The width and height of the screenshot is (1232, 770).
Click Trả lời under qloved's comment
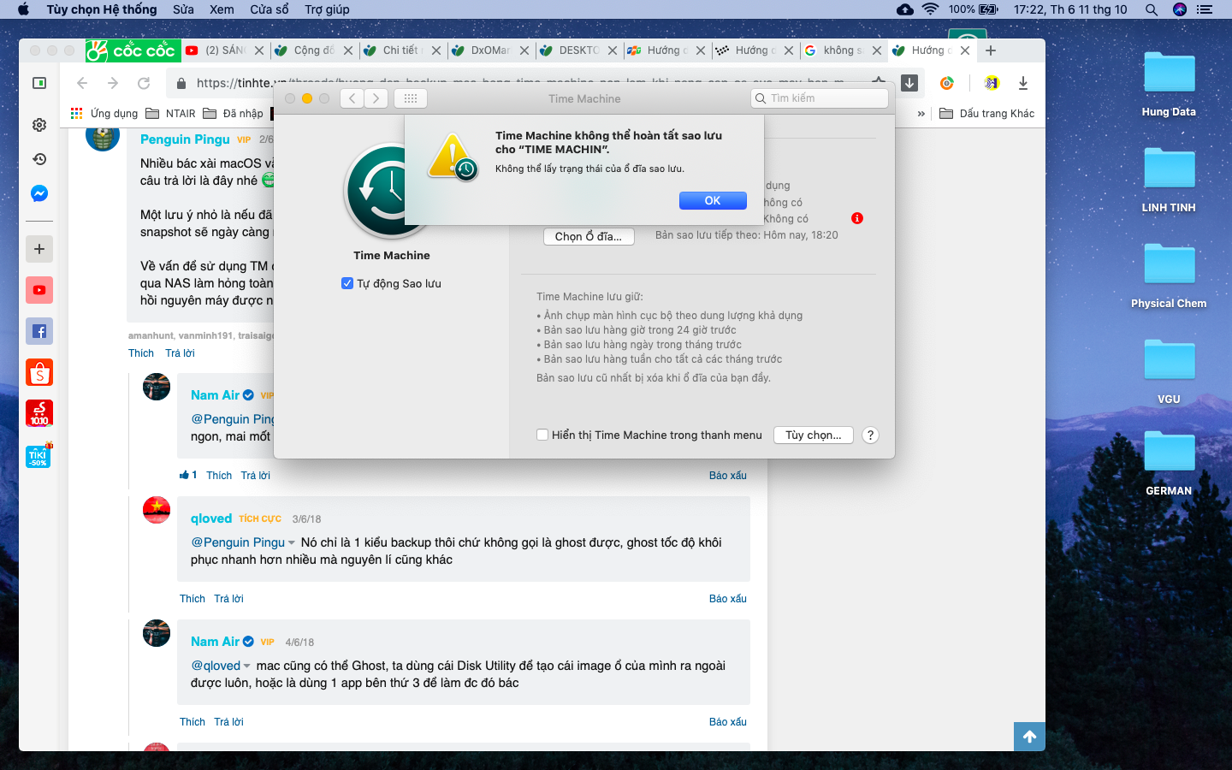(x=228, y=599)
